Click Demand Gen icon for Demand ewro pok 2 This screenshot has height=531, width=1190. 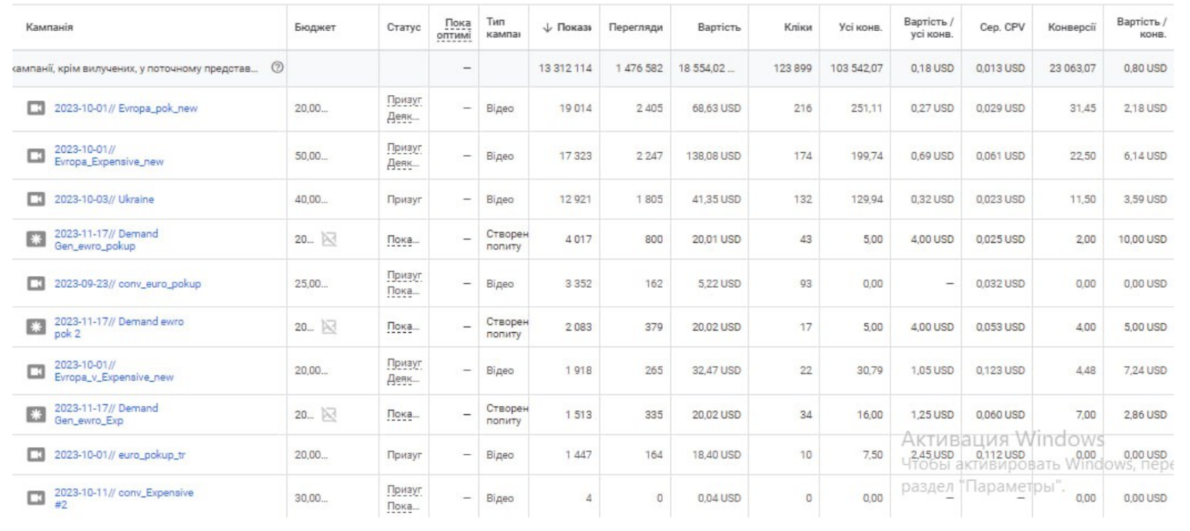(x=36, y=327)
